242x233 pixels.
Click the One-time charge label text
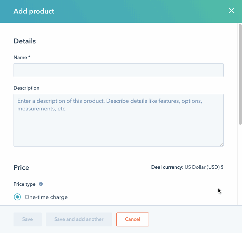click(46, 197)
